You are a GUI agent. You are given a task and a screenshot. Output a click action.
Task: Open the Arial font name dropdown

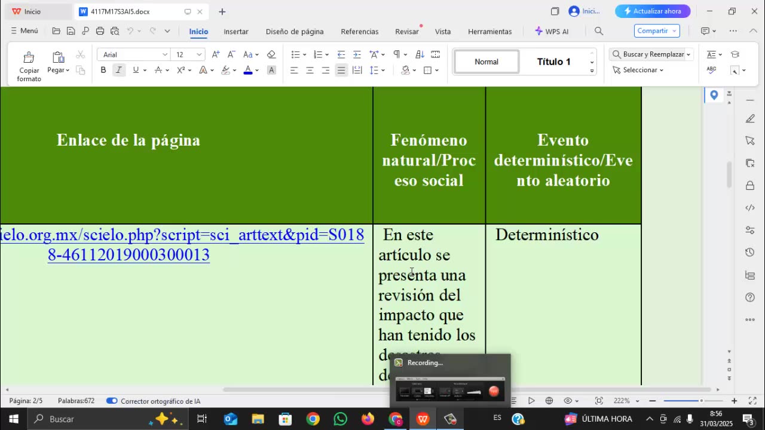click(165, 54)
